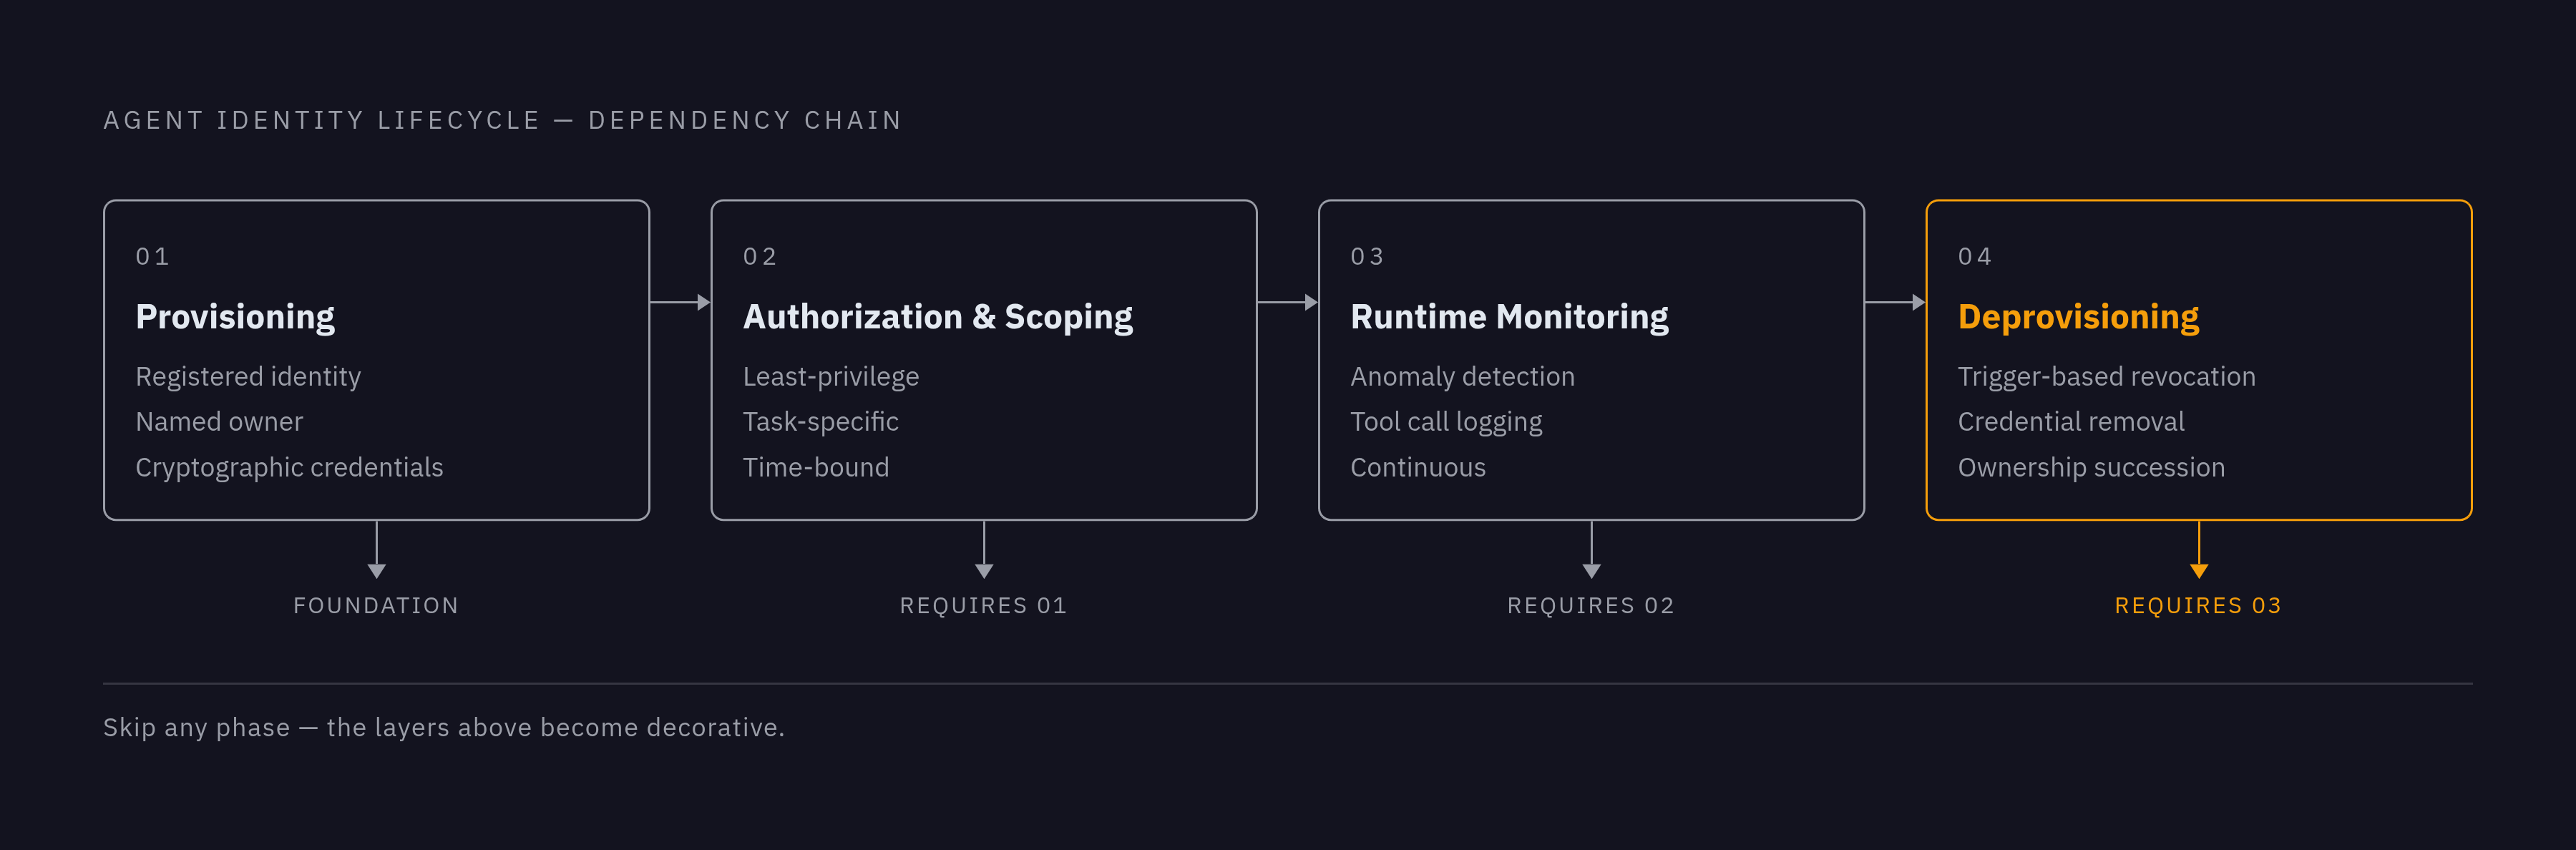Click the 'Provisioning' heading
This screenshot has width=2576, height=850.
[x=235, y=317]
